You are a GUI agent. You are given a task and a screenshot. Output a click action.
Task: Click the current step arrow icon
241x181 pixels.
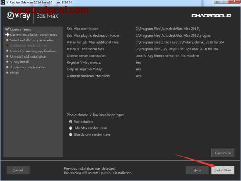[7, 34]
